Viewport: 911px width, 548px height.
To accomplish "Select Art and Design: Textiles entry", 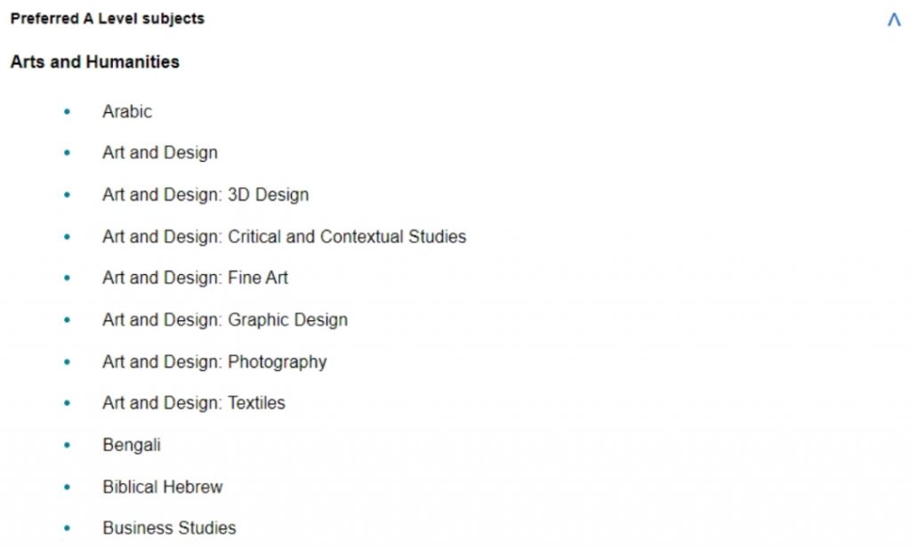I will (x=194, y=403).
